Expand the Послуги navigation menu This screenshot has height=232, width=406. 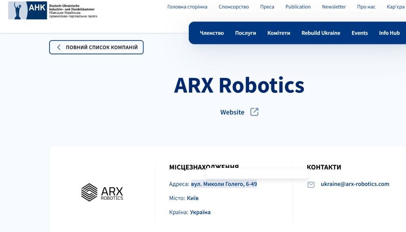coord(245,33)
